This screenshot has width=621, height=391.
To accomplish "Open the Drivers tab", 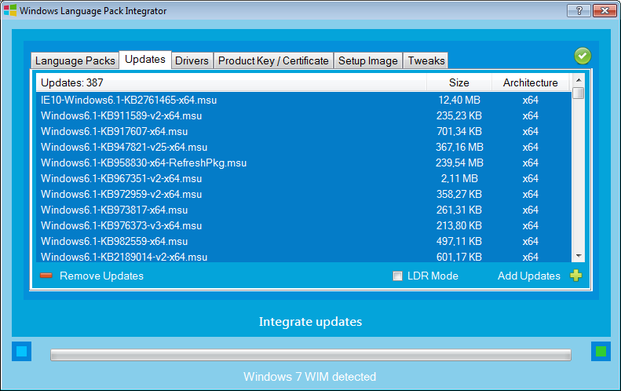I will coord(192,60).
